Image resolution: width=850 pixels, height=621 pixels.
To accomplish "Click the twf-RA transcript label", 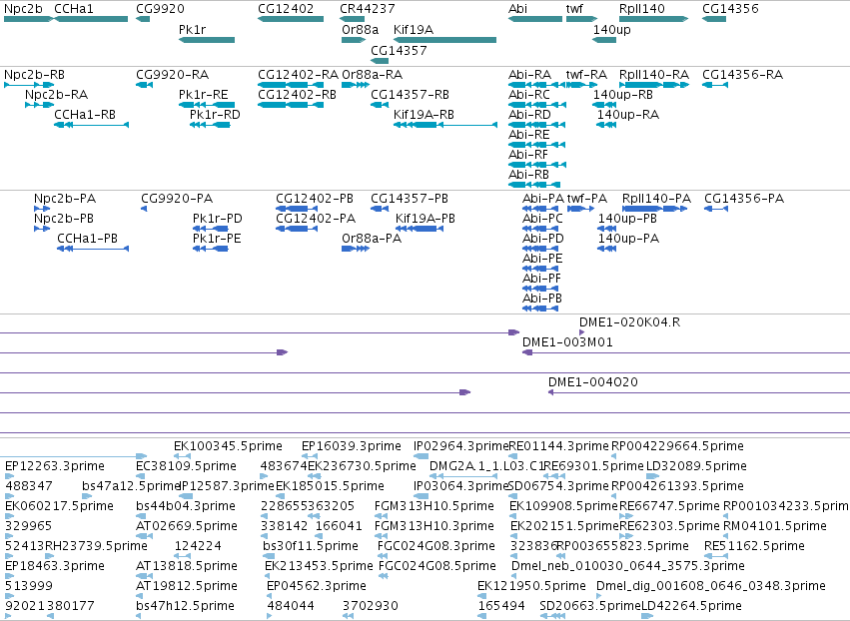I will point(586,74).
